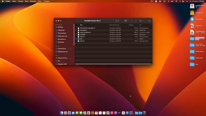Click the Finder sidebar vertical scrollbar
206x116 pixels.
(74, 35)
